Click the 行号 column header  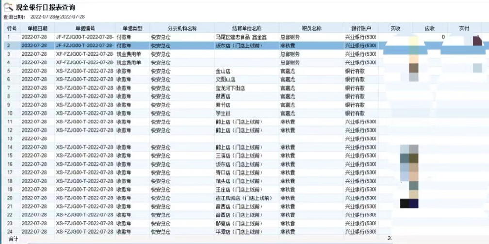[x=12, y=29]
